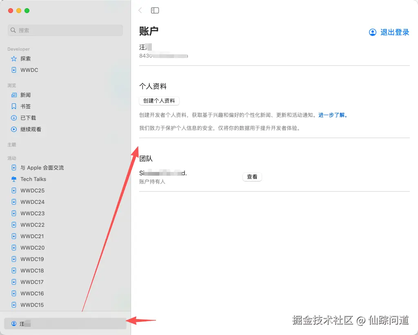Open the 已下载 download icon
Screen dimensions: 418x335
14,118
